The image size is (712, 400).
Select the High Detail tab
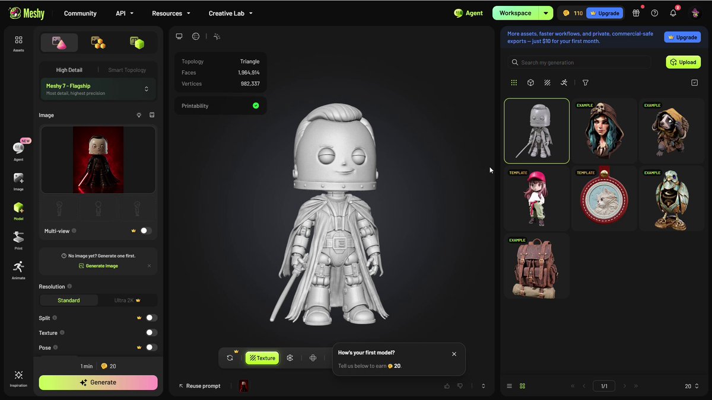coord(69,70)
